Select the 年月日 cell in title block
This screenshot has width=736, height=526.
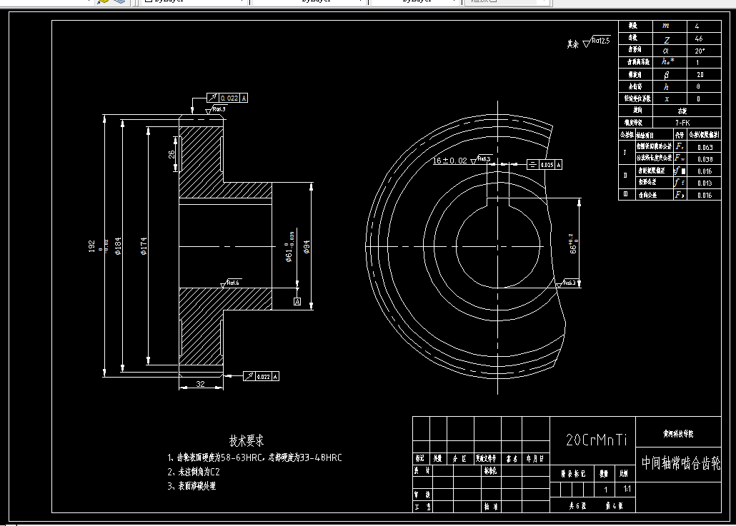(534, 458)
